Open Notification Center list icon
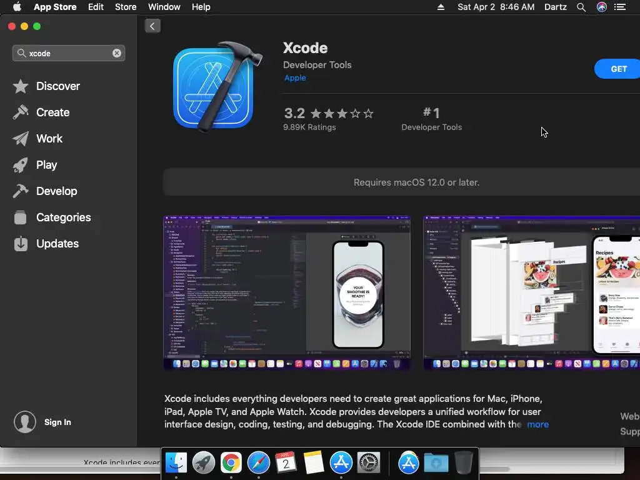The image size is (640, 480). click(620, 7)
